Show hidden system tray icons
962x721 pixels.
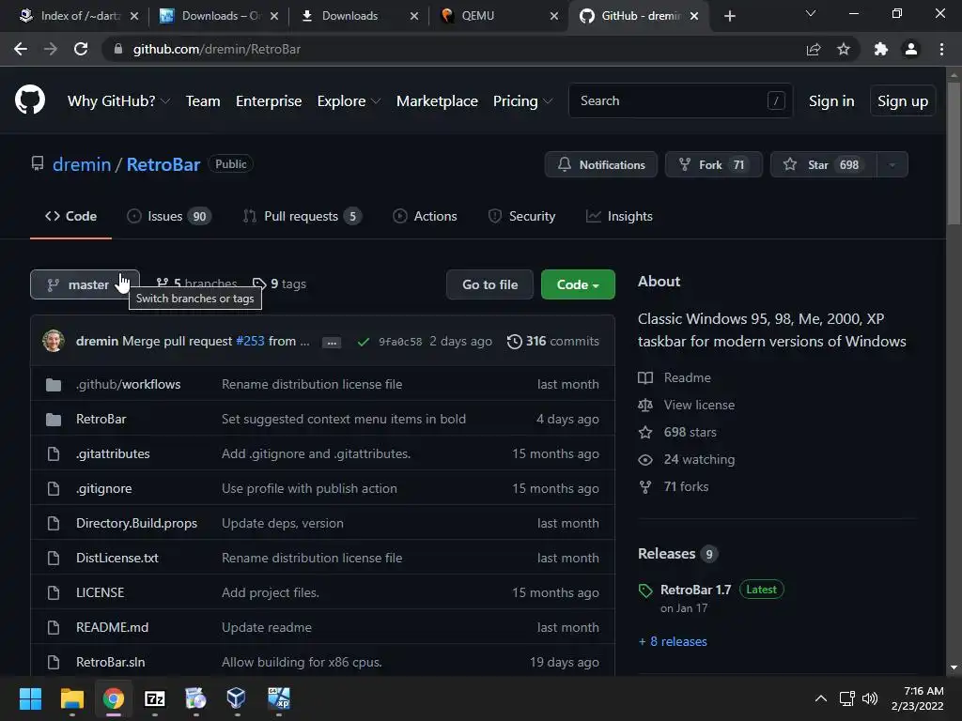point(821,698)
